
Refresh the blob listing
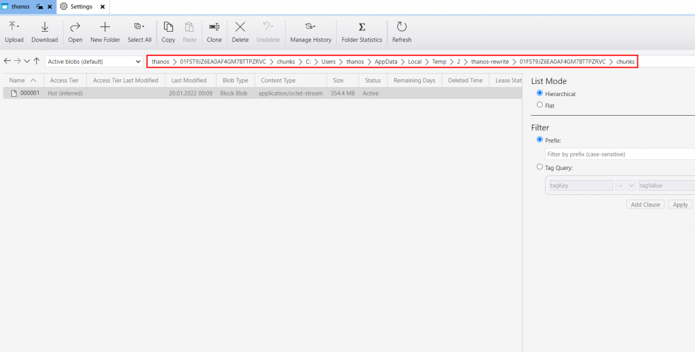pos(402,32)
